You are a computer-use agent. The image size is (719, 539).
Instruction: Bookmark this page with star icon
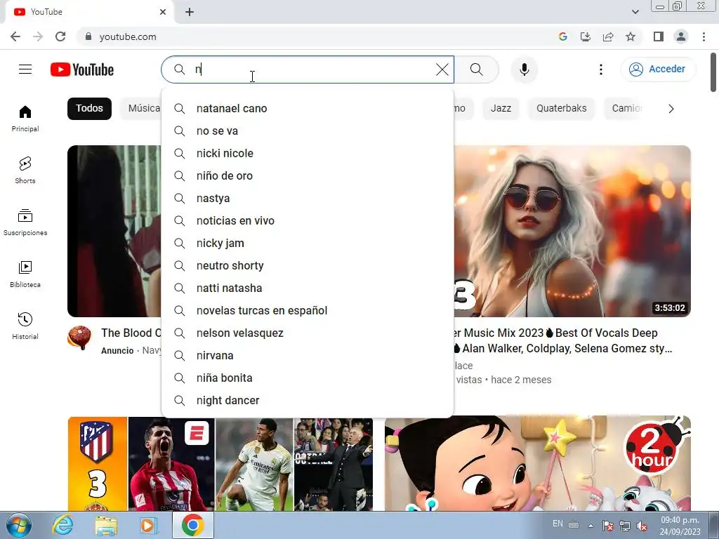pos(631,36)
